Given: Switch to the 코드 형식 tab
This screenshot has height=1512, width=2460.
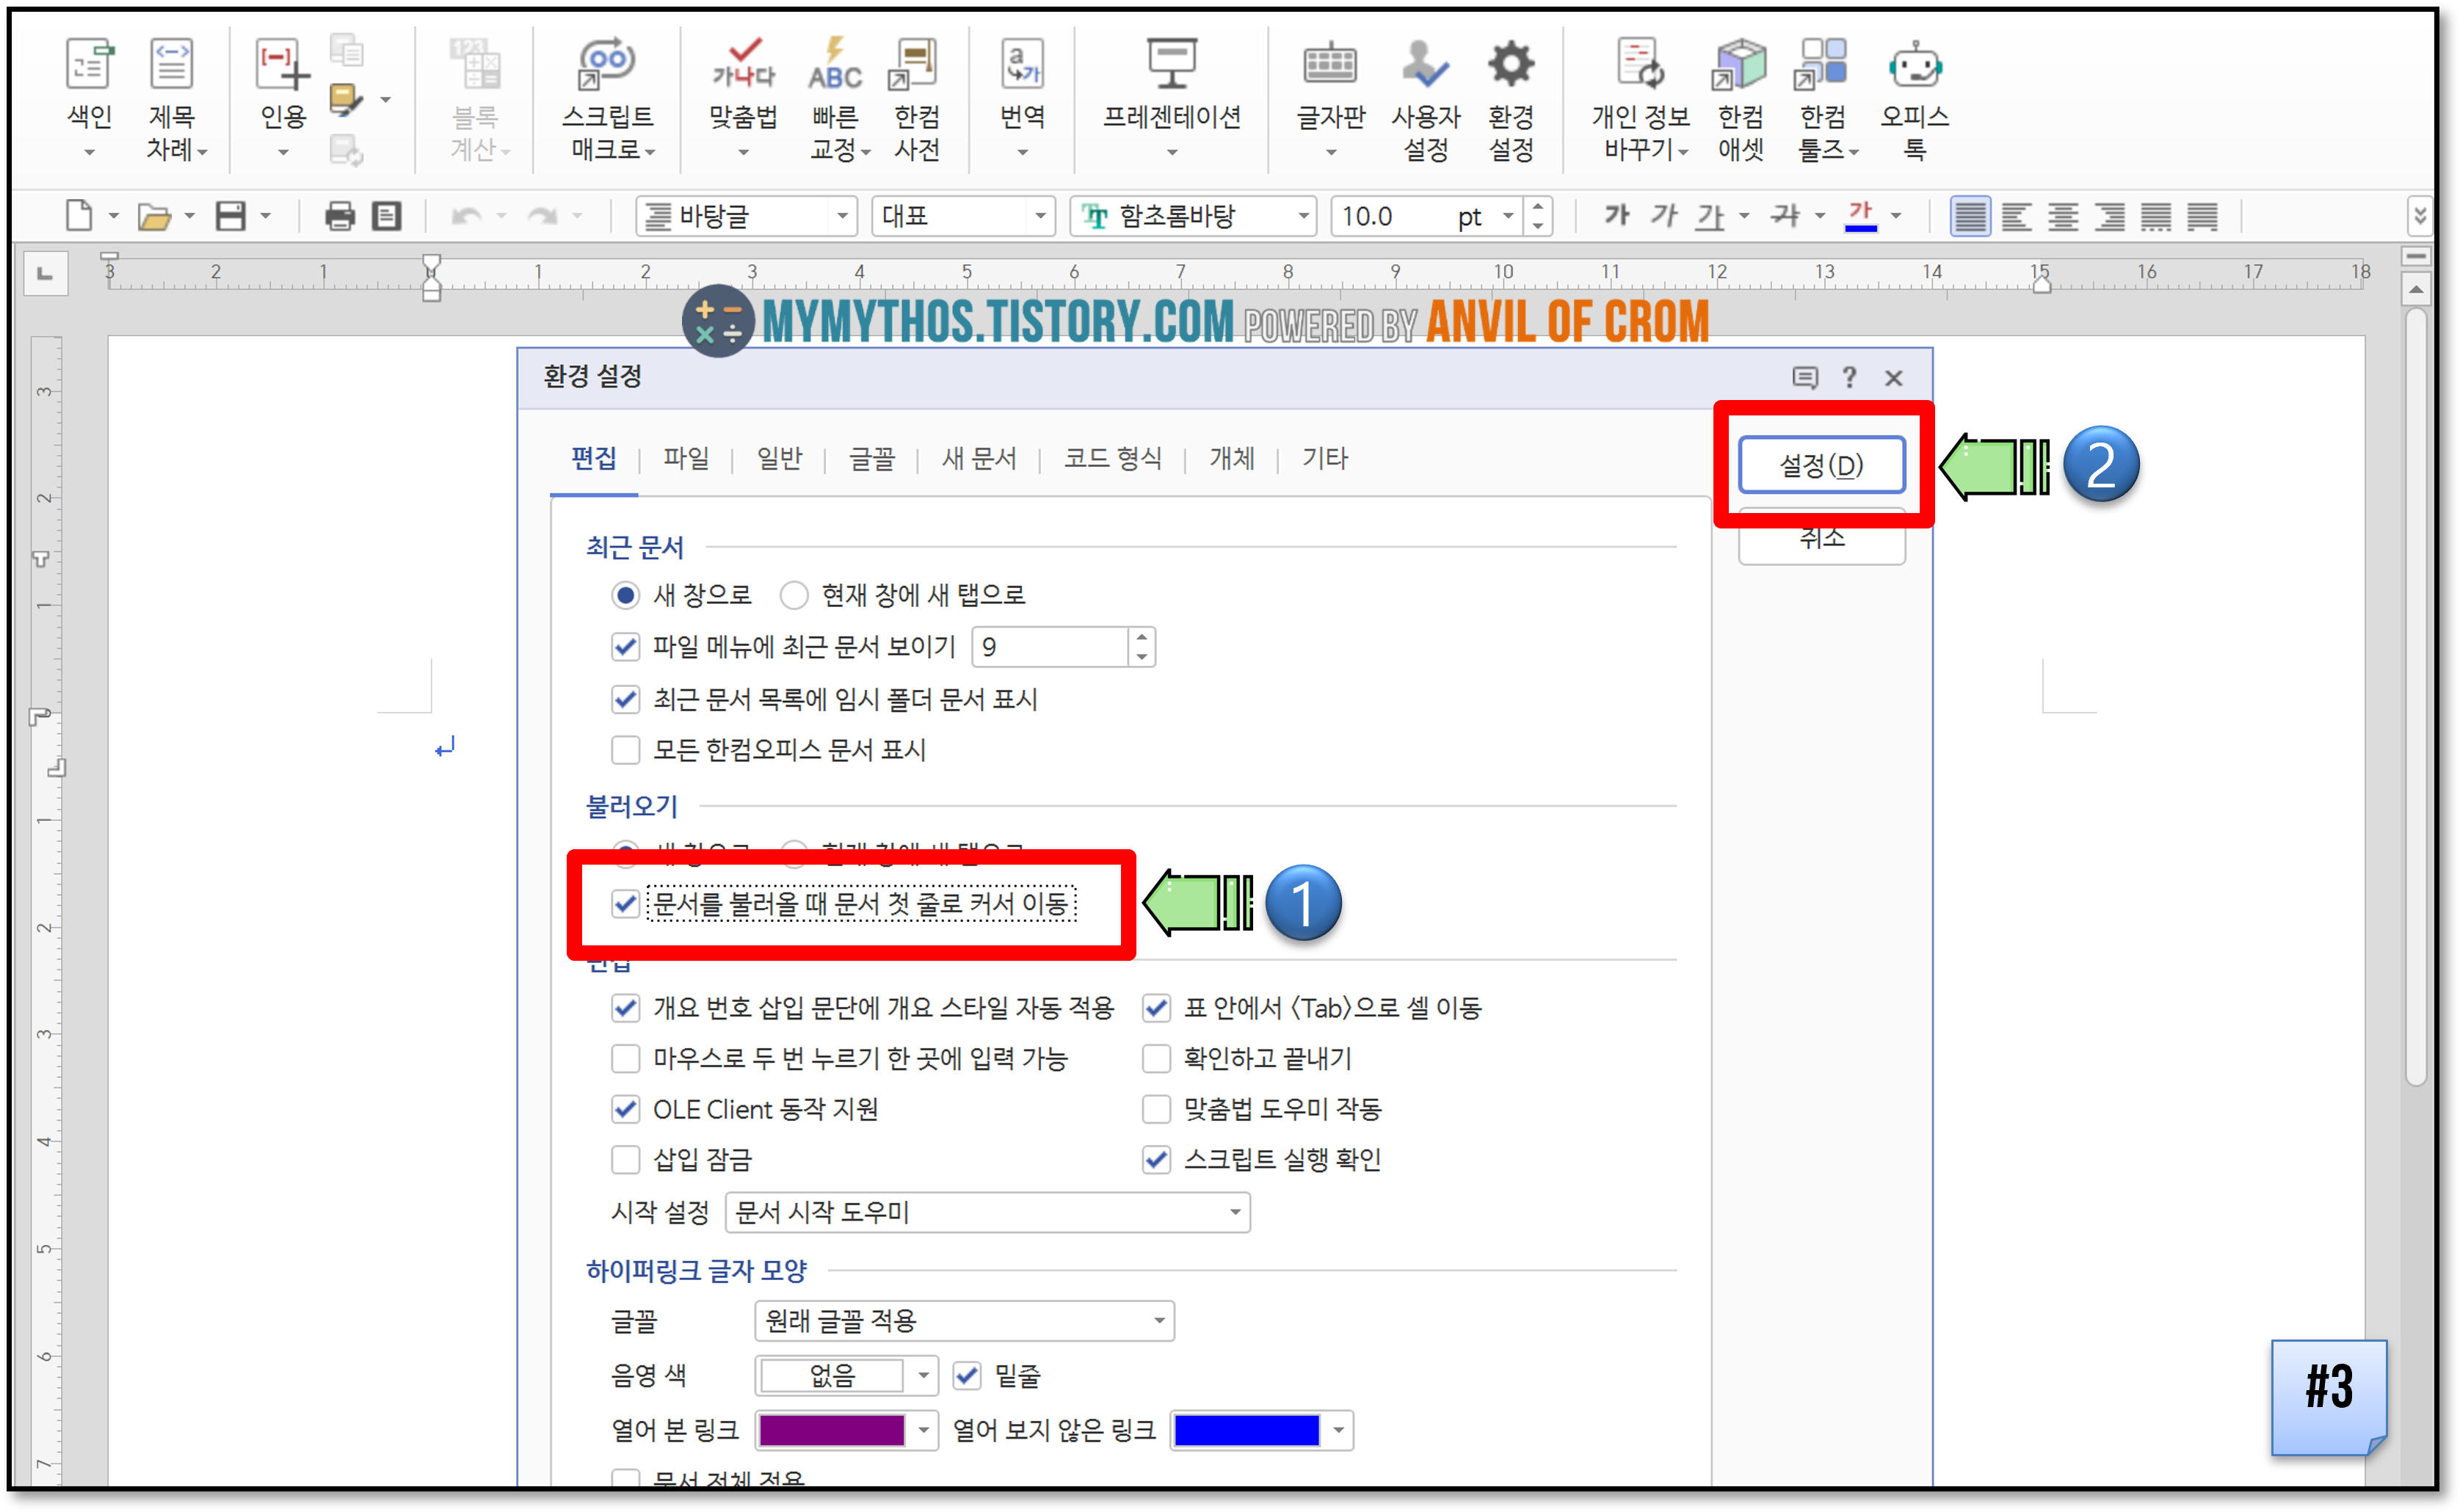Looking at the screenshot, I should (x=1112, y=459).
